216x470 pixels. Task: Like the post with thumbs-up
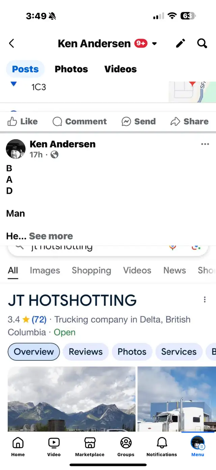pyautogui.click(x=23, y=121)
